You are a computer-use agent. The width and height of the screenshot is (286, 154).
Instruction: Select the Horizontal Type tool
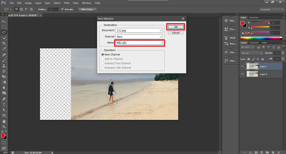click(4, 104)
